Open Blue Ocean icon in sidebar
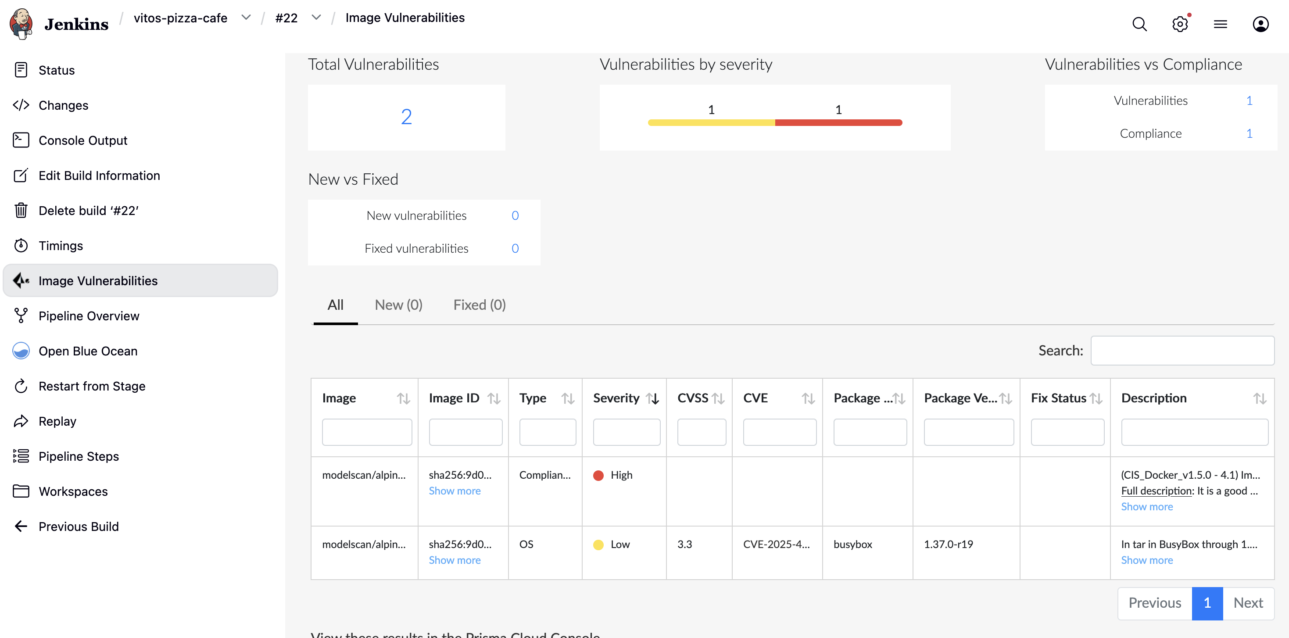This screenshot has height=638, width=1289. coord(21,351)
